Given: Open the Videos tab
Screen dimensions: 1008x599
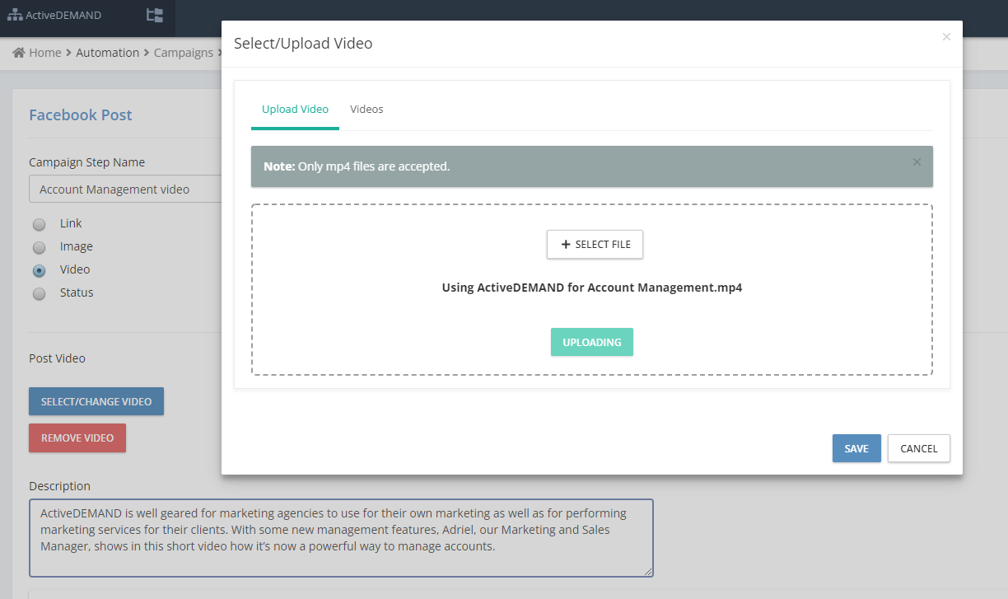Looking at the screenshot, I should 366,110.
